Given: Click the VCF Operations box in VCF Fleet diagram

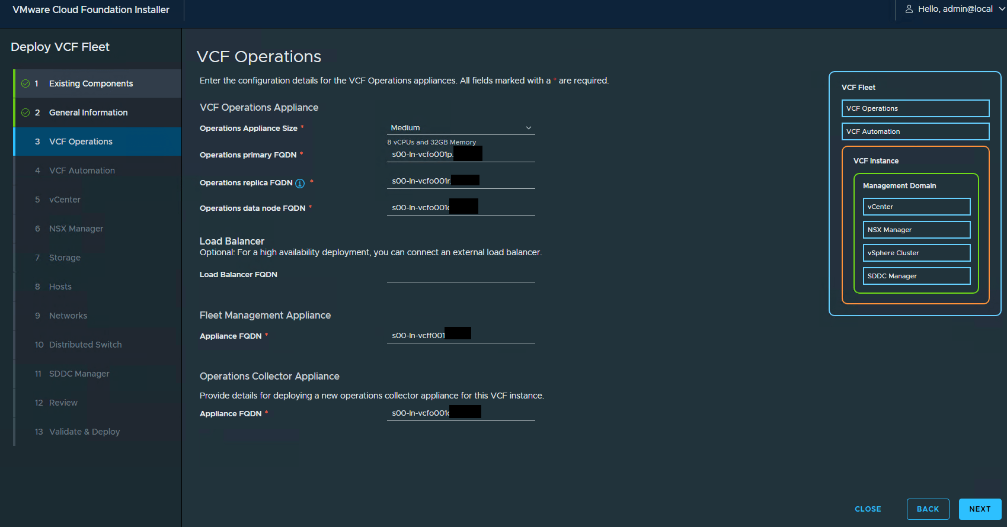Looking at the screenshot, I should 915,108.
